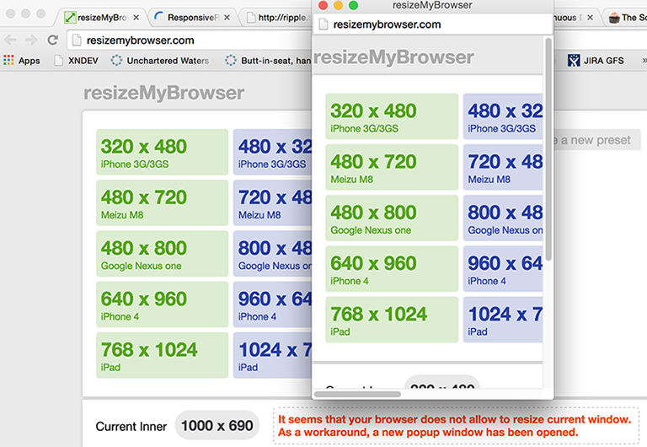Select 1024 x 768 iPad in popup
Image resolution: width=647 pixels, height=447 pixels.
tap(503, 320)
